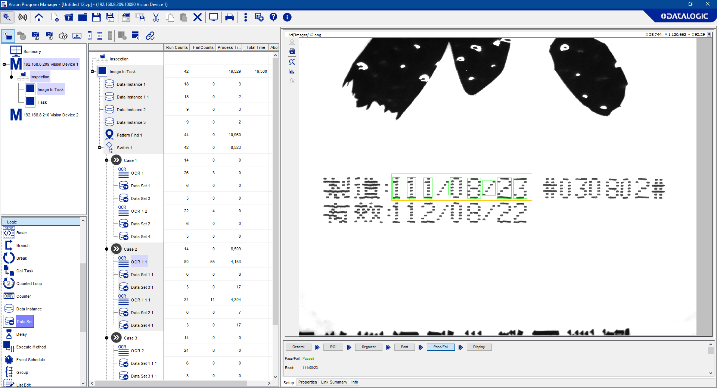Click the Home toolbar icon
This screenshot has height=388, width=717.
[39, 17]
